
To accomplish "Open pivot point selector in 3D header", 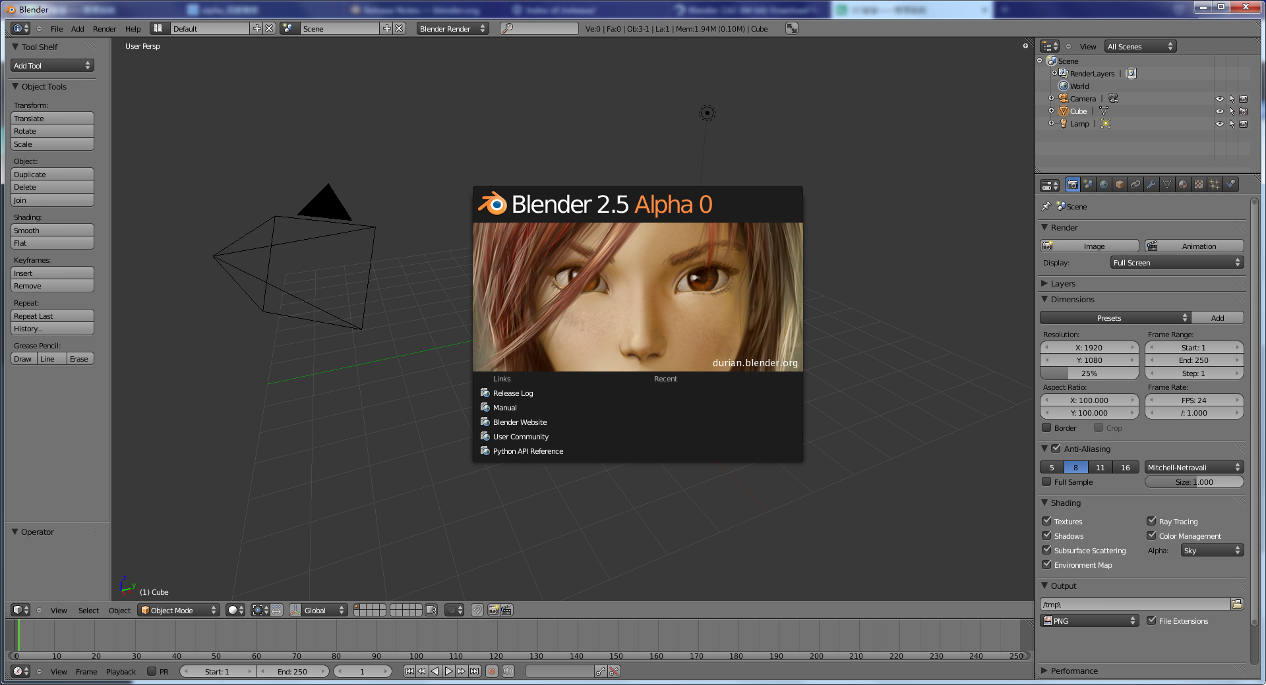I will [260, 610].
